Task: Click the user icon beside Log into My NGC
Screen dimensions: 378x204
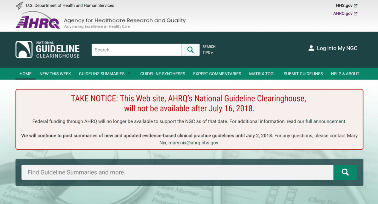Action: 311,48
